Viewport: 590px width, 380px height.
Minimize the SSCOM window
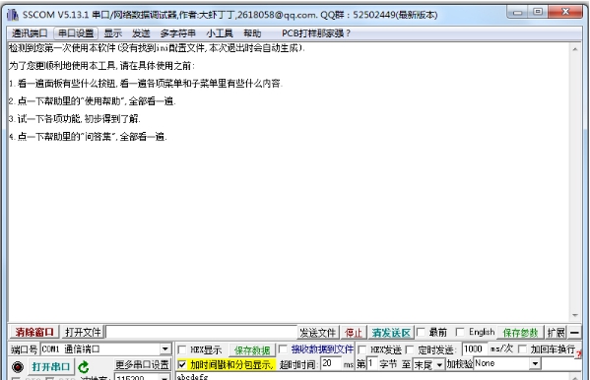tap(517, 13)
